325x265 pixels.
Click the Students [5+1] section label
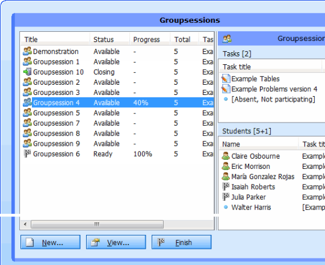247,131
